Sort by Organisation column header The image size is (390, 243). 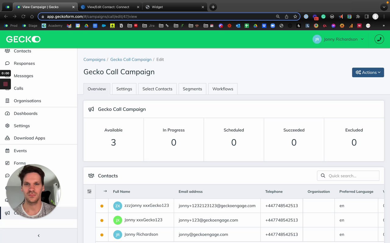[x=319, y=191]
